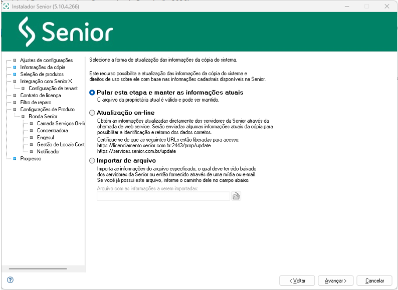Click installer app icon in title bar
Image resolution: width=398 pixels, height=290 pixels.
coord(6,7)
